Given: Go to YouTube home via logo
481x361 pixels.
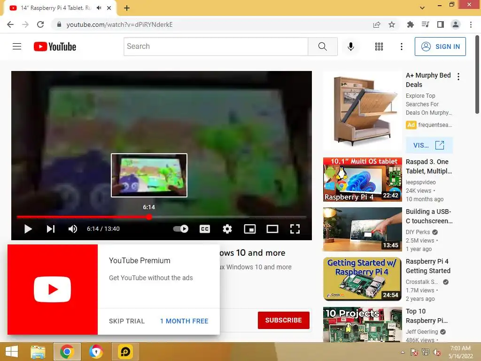Looking at the screenshot, I should (55, 47).
